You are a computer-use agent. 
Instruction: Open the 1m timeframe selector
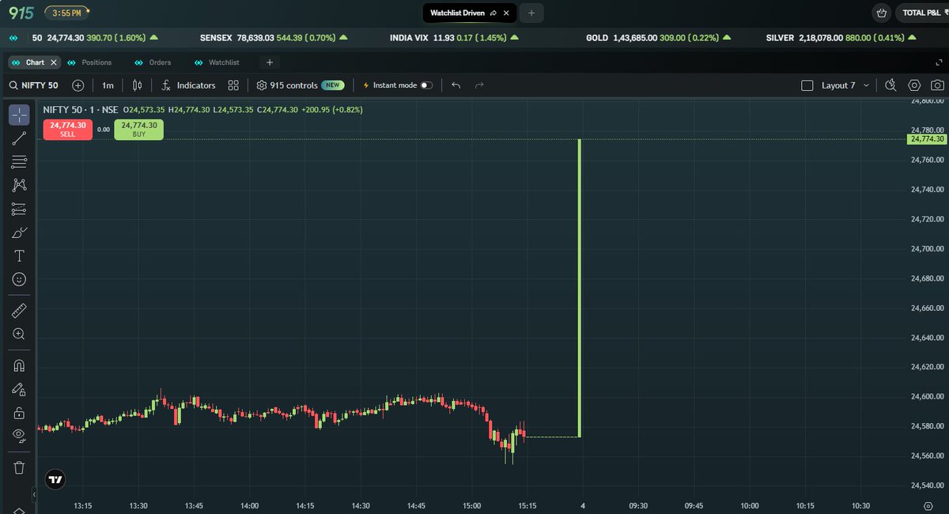(x=108, y=85)
